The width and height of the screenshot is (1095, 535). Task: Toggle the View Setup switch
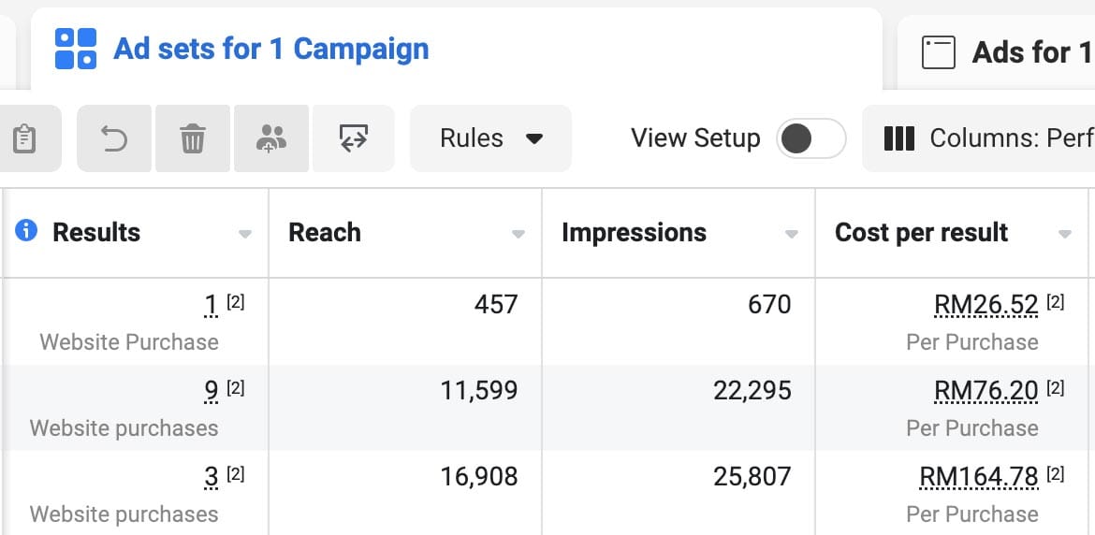point(810,138)
